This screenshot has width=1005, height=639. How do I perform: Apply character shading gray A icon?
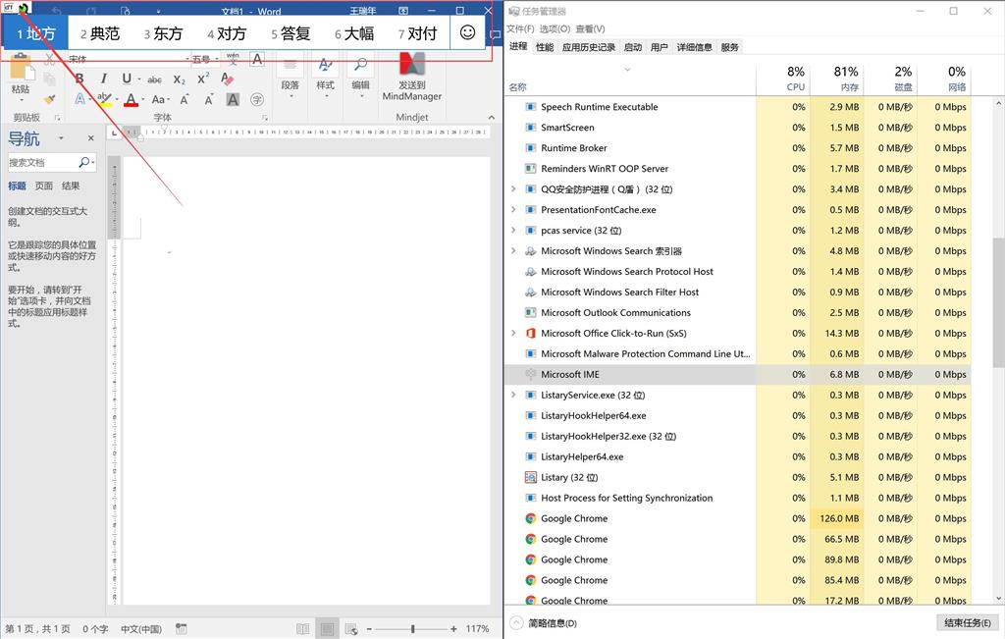pos(233,99)
